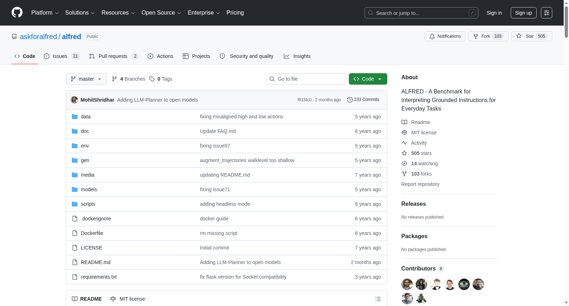Image resolution: width=569 pixels, height=306 pixels.
Task: Open commit 'fix flask version for Socket compatibility'
Action: [x=243, y=277]
